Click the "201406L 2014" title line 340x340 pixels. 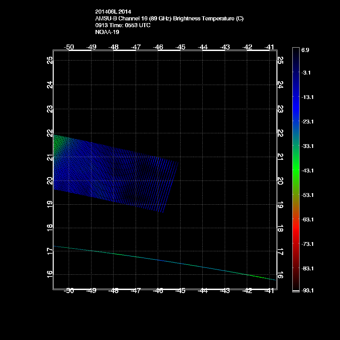click(113, 12)
